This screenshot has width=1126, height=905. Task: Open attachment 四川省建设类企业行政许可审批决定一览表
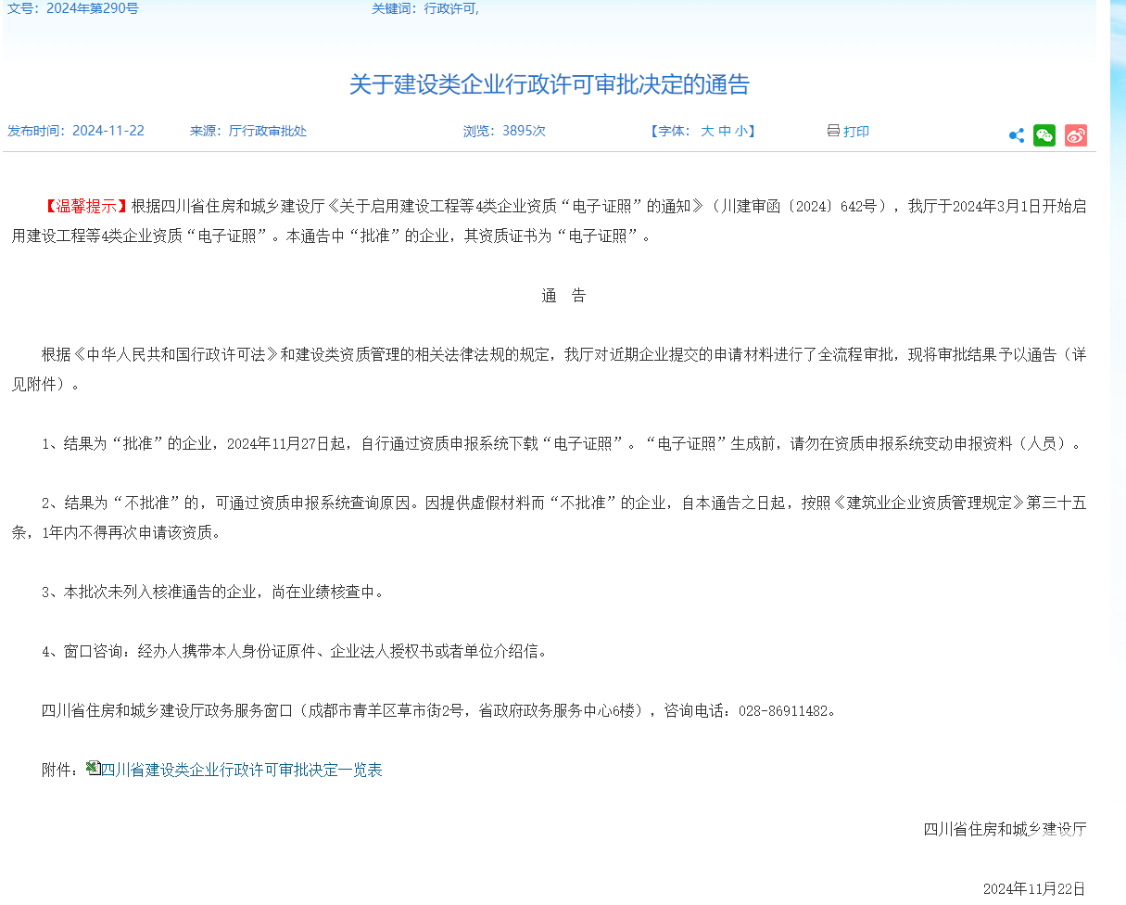tap(243, 770)
